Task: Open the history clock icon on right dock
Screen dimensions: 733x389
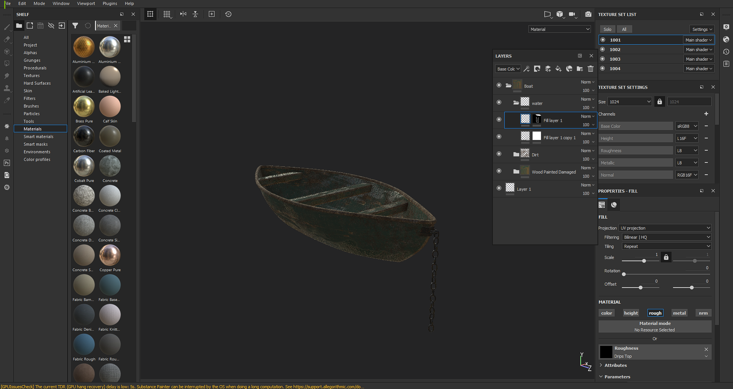Action: [x=726, y=51]
